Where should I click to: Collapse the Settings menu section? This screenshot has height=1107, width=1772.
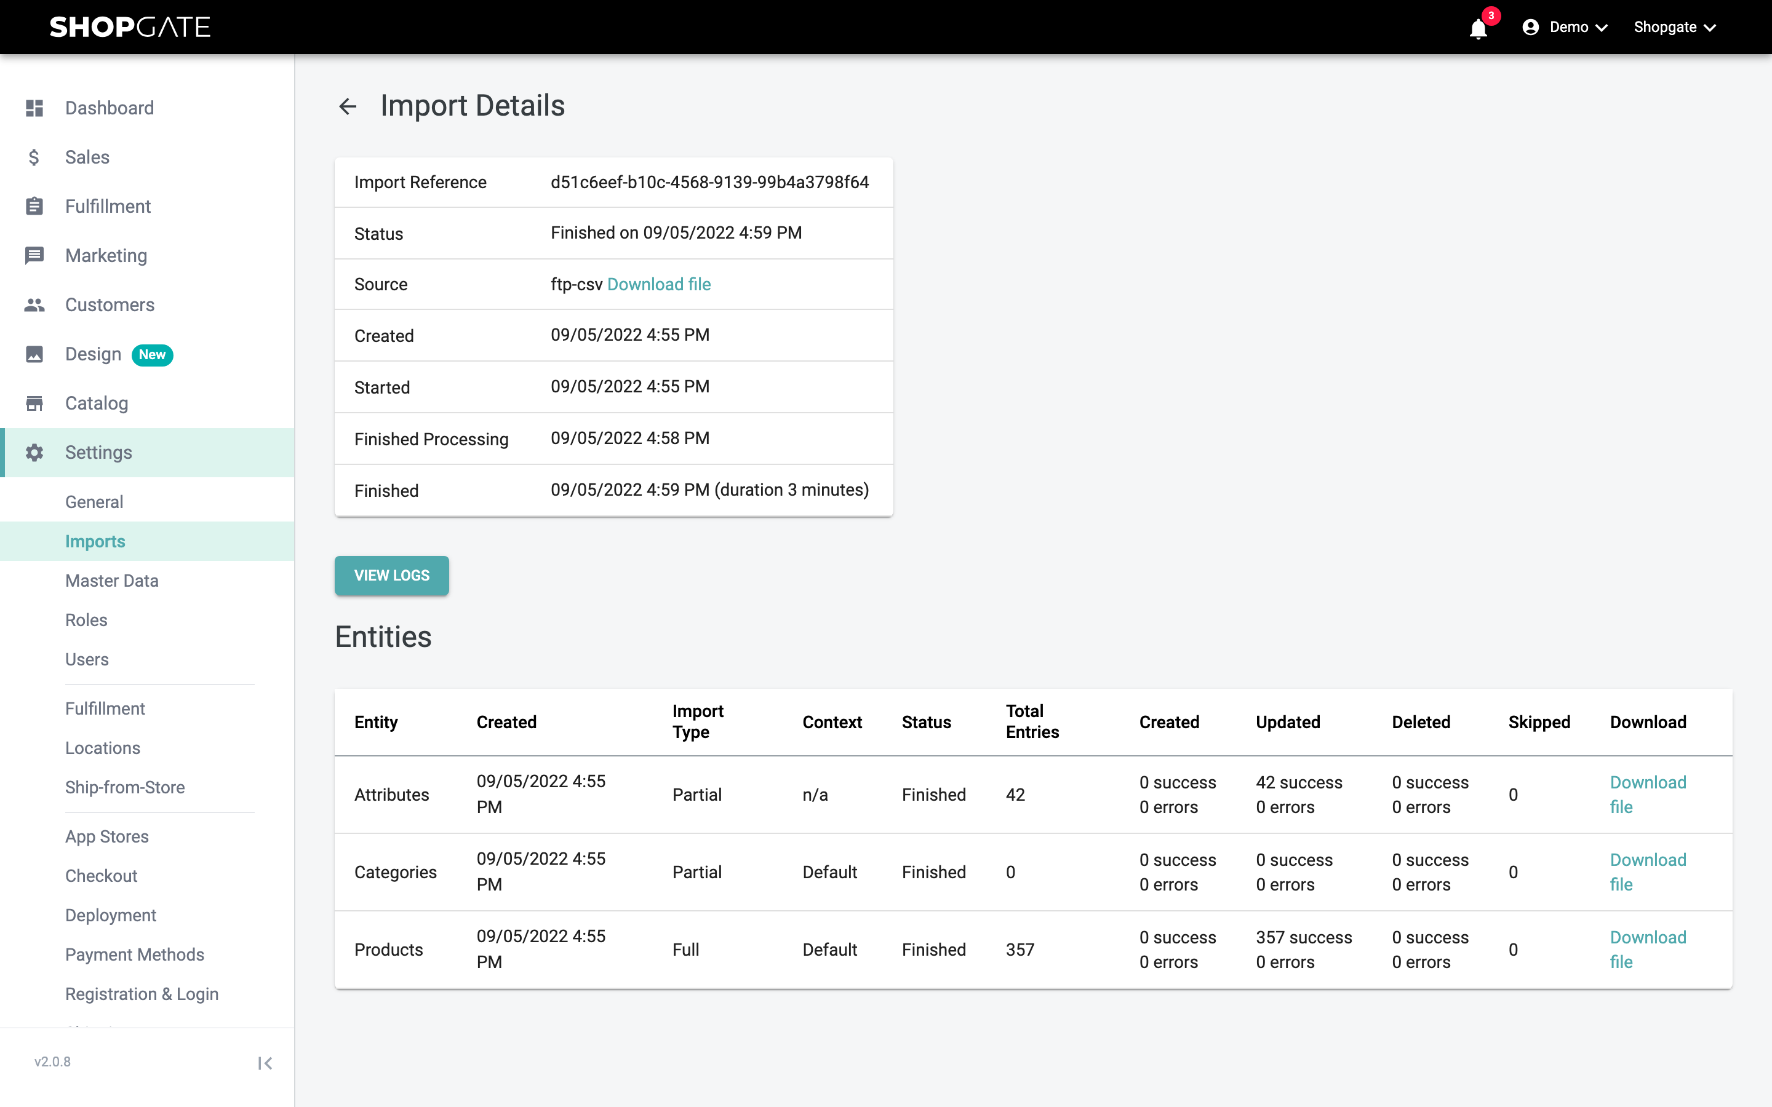pos(147,453)
